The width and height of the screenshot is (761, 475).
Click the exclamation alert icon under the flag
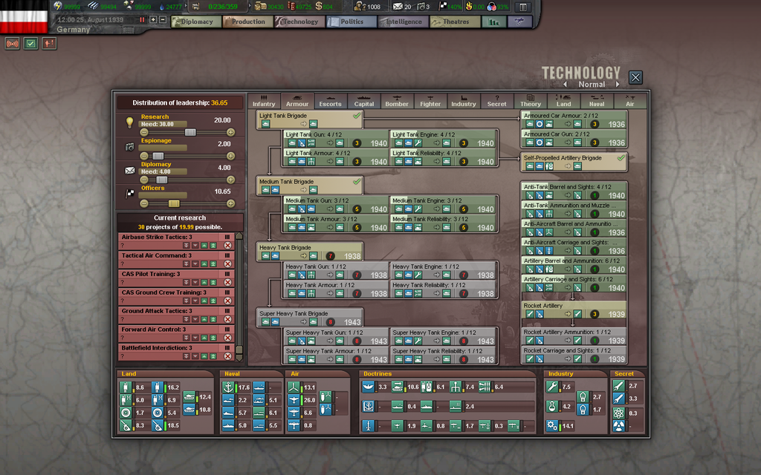(x=49, y=44)
